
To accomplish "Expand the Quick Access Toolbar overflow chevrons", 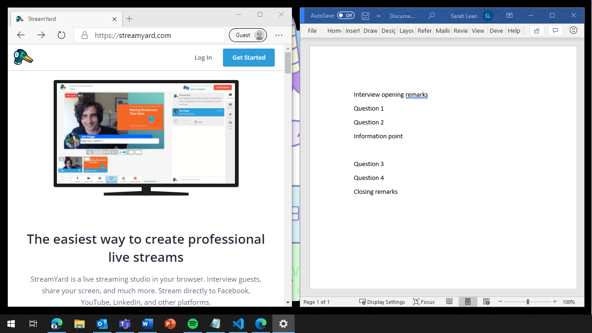I will point(378,16).
